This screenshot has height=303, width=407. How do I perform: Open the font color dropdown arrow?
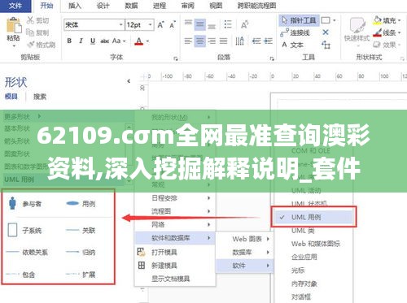[x=148, y=41]
